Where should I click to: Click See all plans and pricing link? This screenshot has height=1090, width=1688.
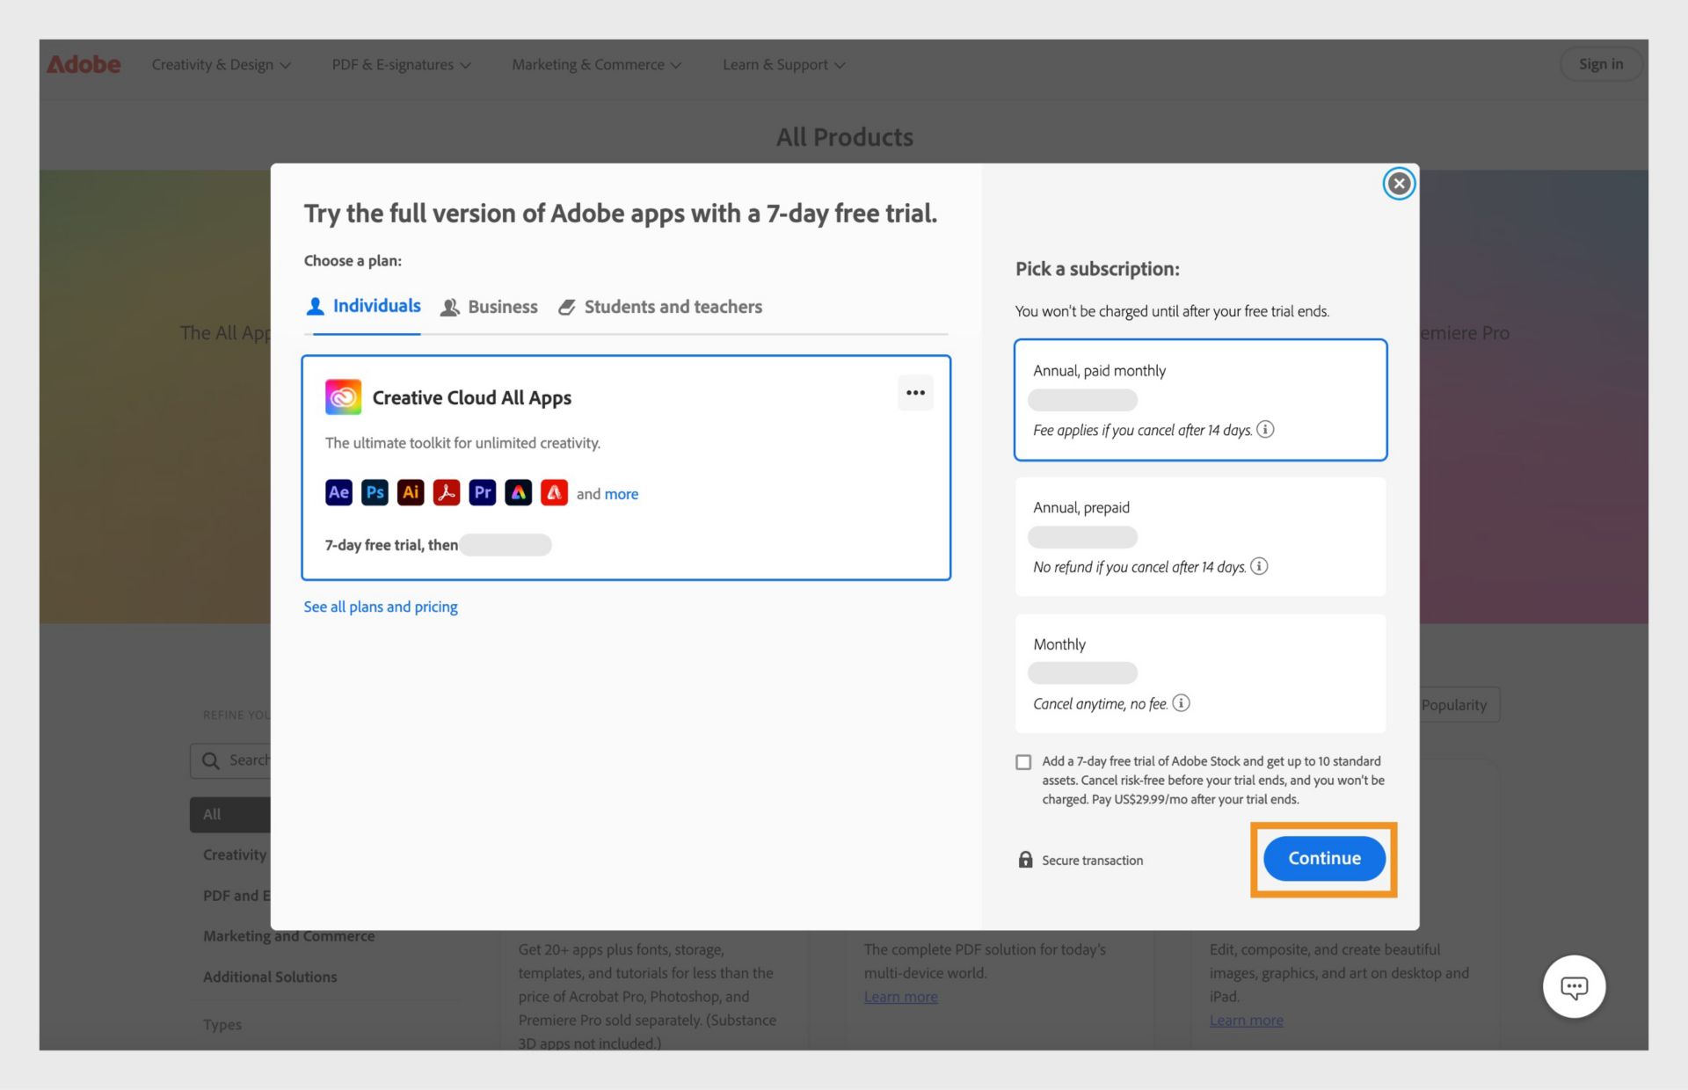pos(380,606)
